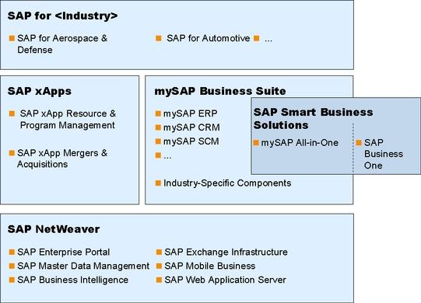This screenshot has height=303, width=421.
Task: Click the SAP NetWeaver heading
Action: tap(54, 229)
